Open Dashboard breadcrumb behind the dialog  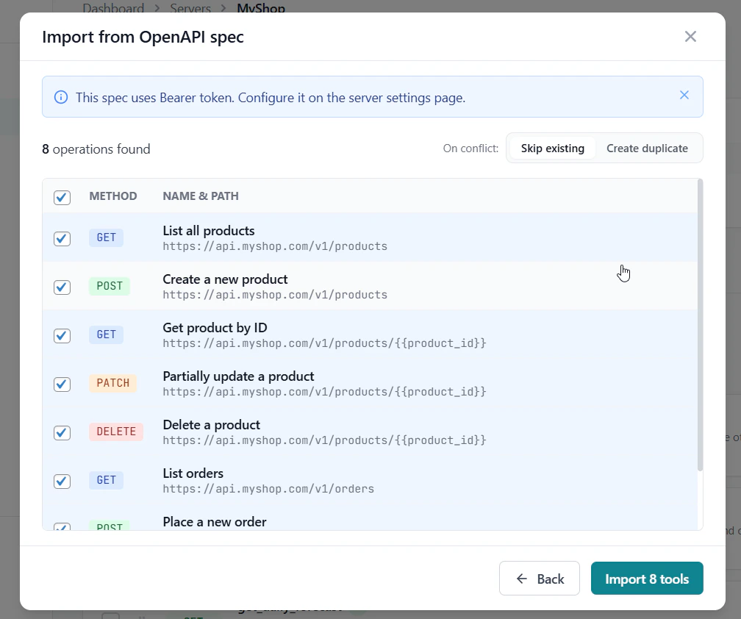(x=113, y=8)
